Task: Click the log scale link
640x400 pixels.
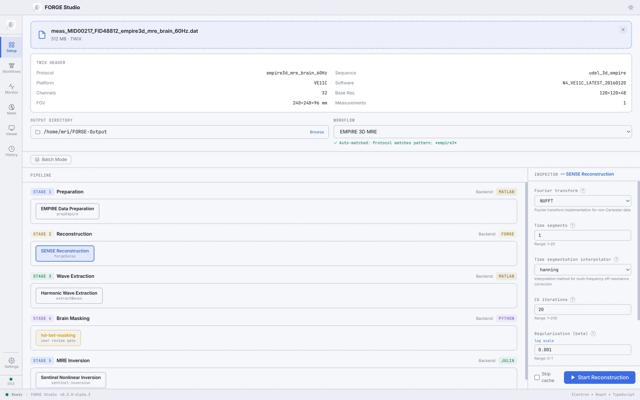Action: tap(544, 341)
